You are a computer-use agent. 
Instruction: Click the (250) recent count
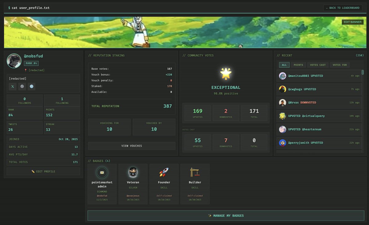click(x=359, y=55)
